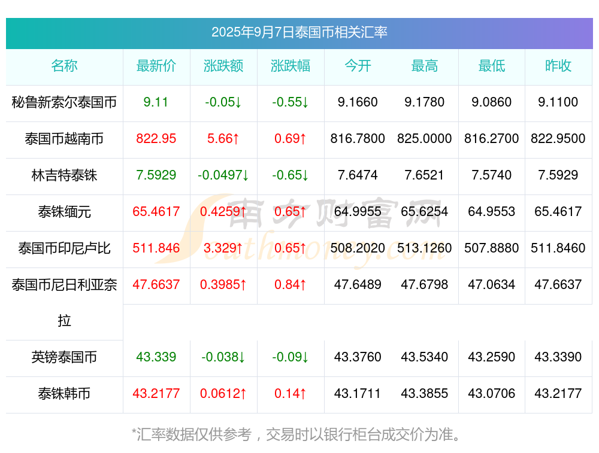Click the green latest price 7.5929
Viewport: 599px width, 453px height.
click(156, 175)
